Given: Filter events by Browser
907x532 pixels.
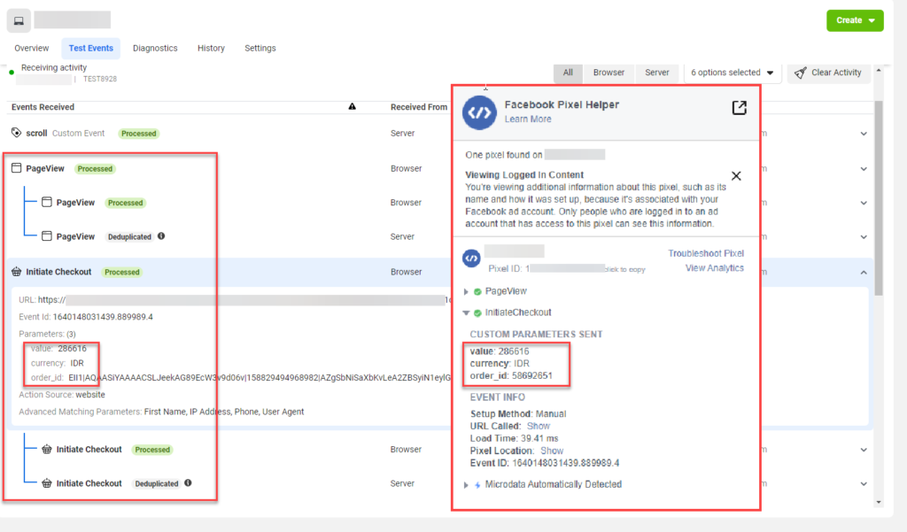Looking at the screenshot, I should click(609, 73).
